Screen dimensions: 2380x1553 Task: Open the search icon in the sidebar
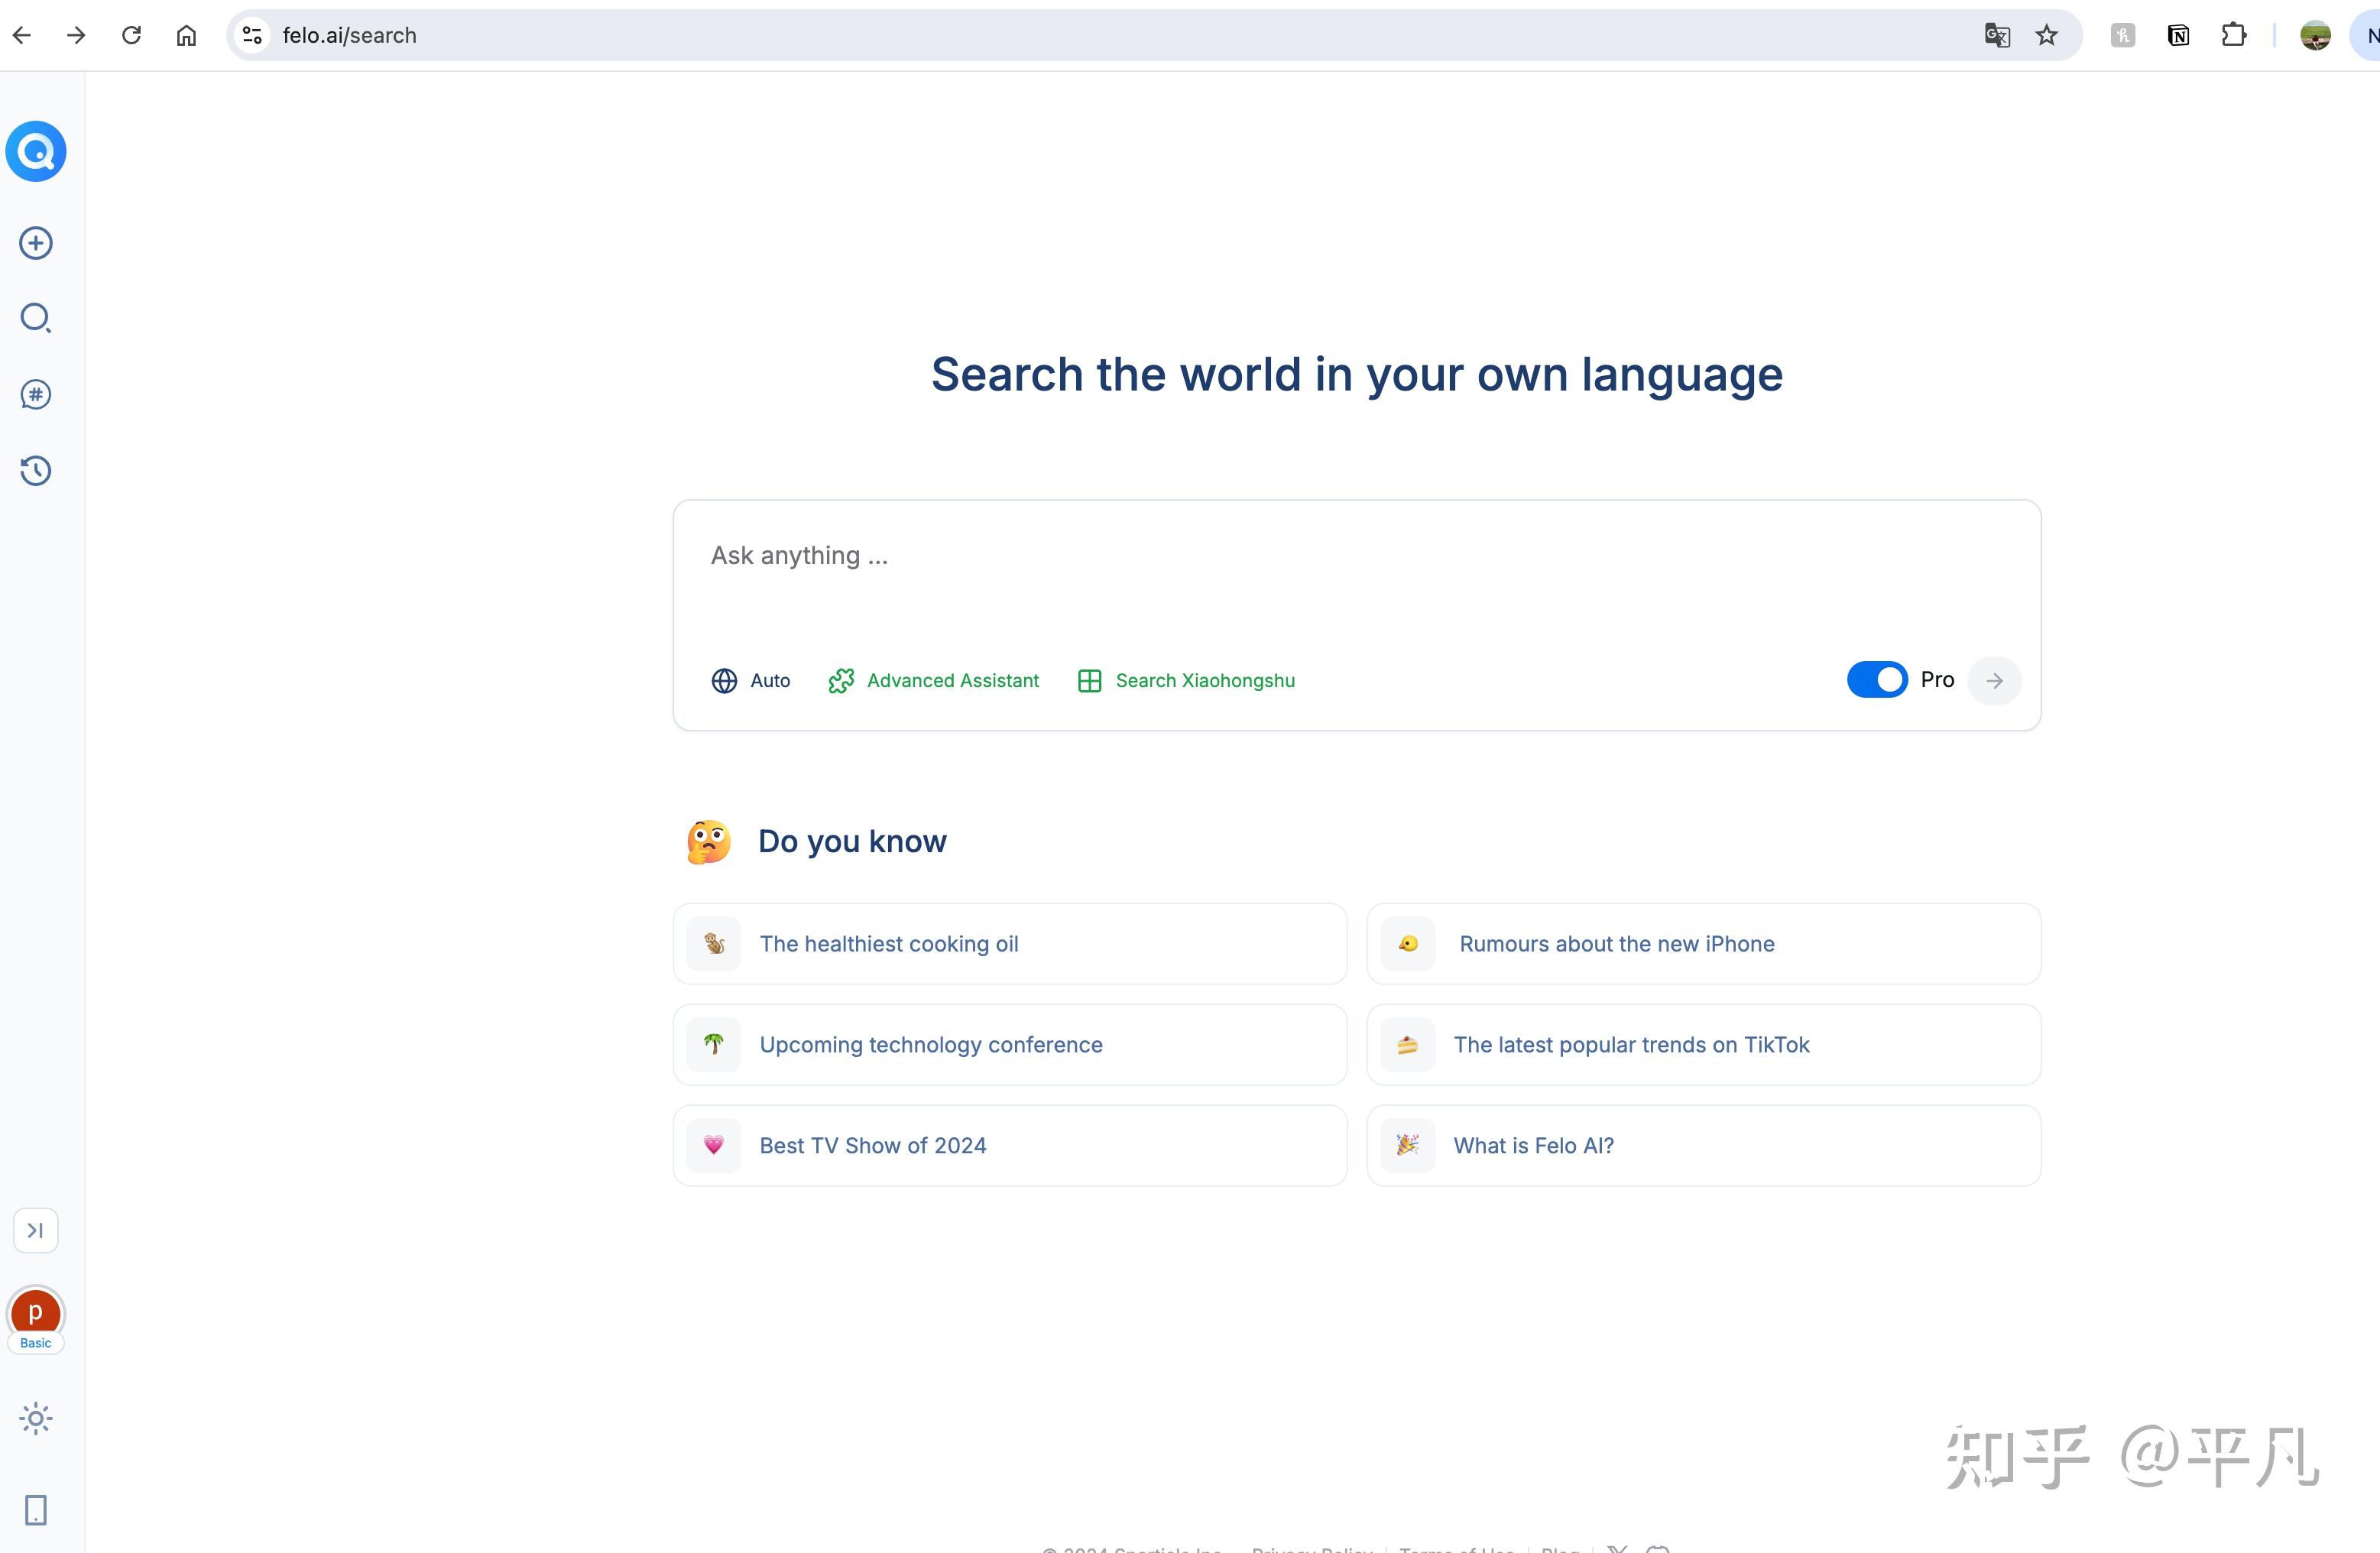36,318
